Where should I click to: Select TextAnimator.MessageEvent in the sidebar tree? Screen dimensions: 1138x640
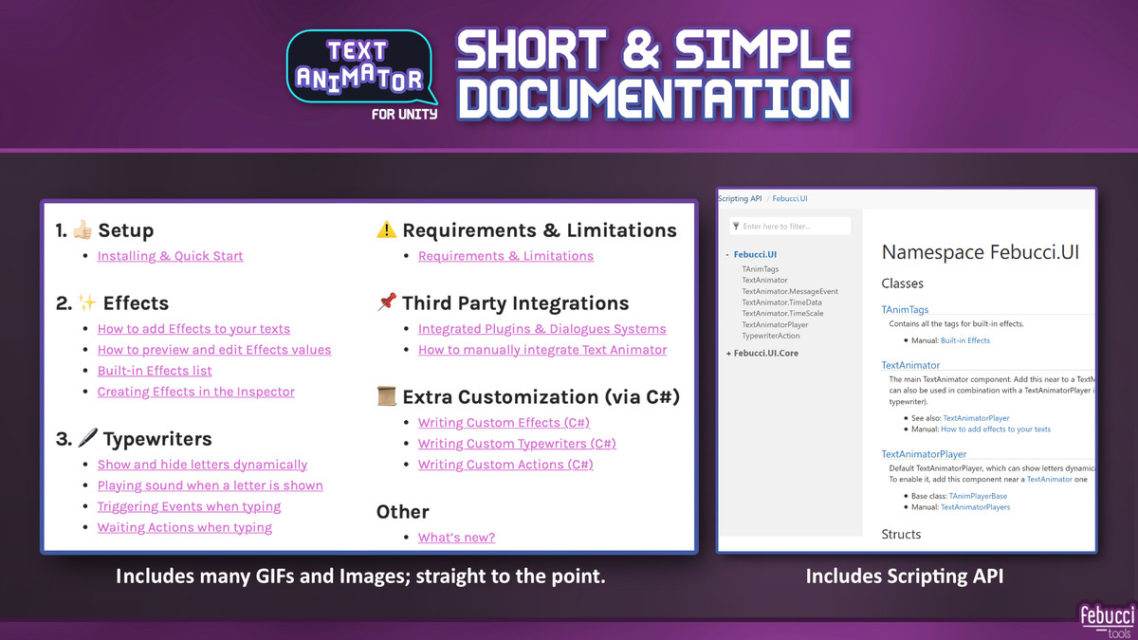click(790, 291)
